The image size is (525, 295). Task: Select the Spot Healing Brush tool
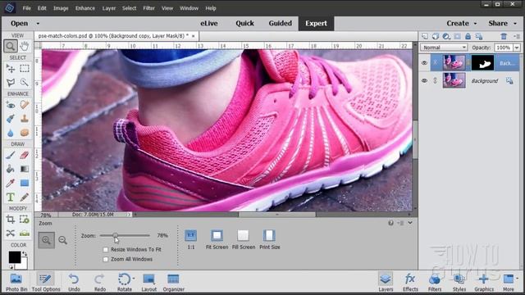tap(25, 105)
